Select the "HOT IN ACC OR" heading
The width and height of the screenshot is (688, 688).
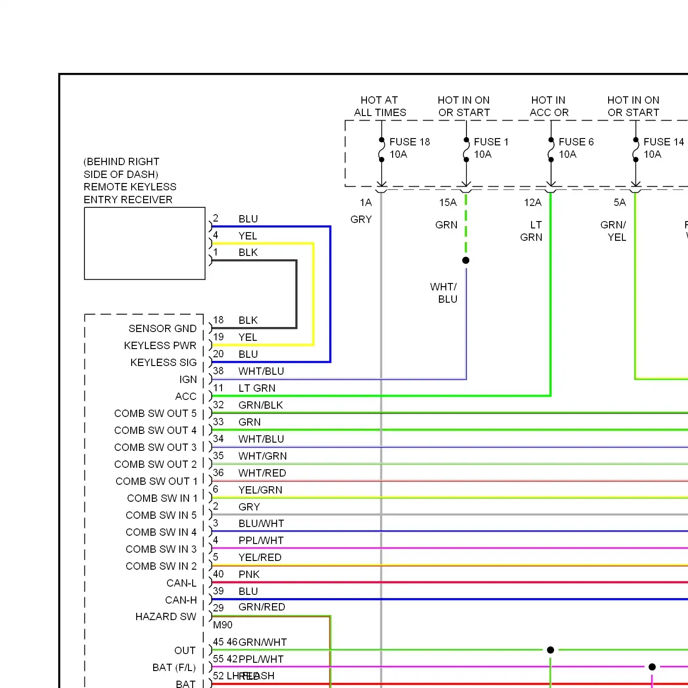549,106
